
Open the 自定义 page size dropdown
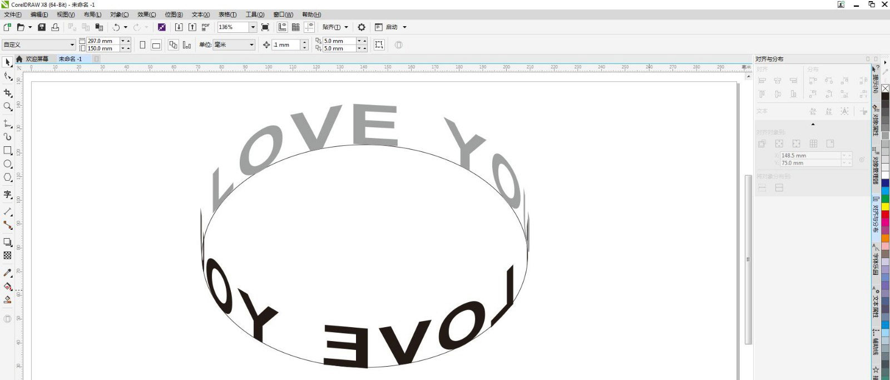click(72, 45)
